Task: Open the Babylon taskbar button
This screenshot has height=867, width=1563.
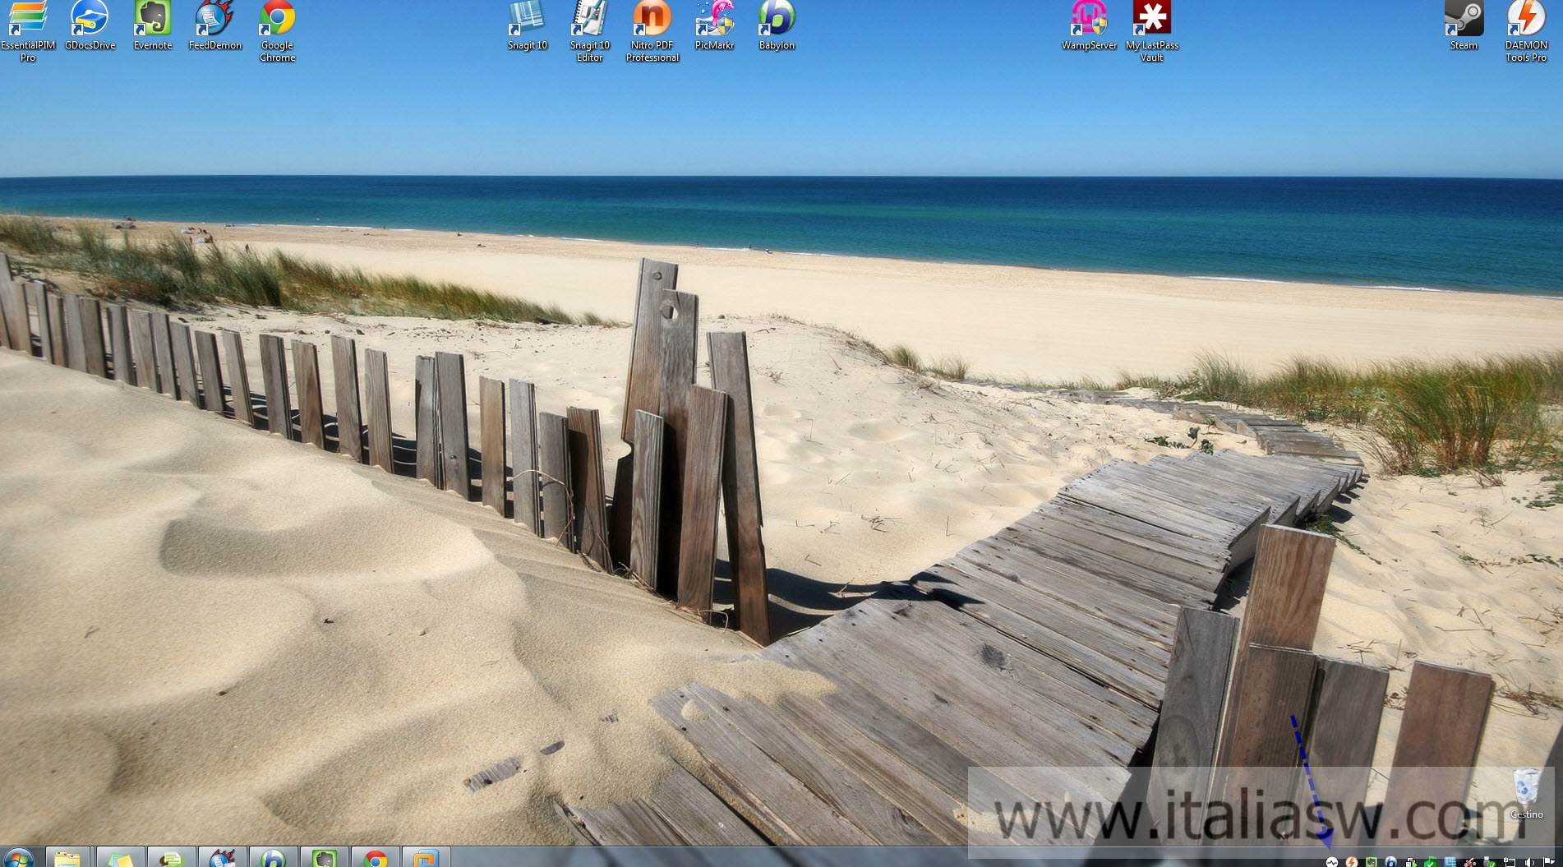Action: tap(273, 858)
